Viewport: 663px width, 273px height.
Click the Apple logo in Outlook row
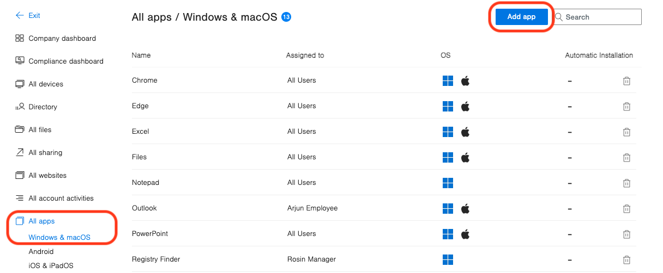465,209
